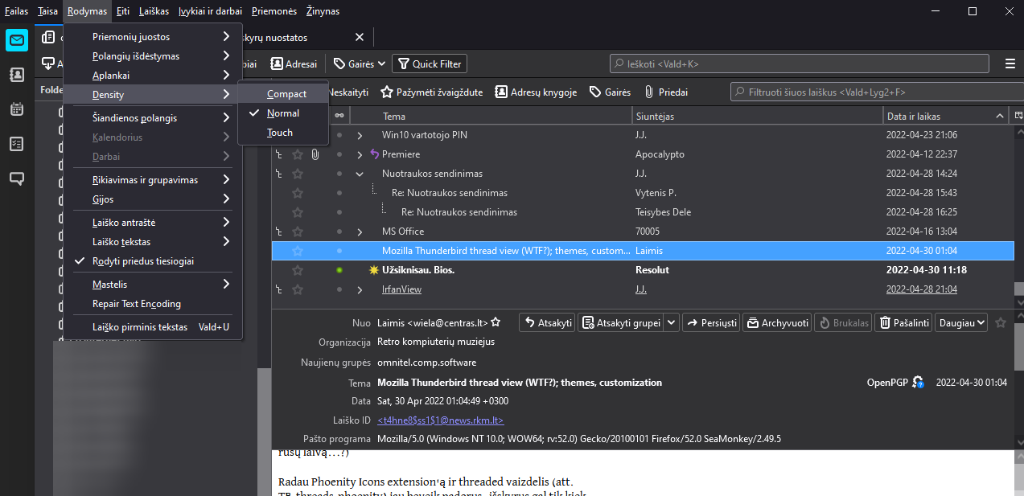Image resolution: width=1024 pixels, height=496 pixels.
Task: Star the Premiere message
Action: [x=298, y=154]
